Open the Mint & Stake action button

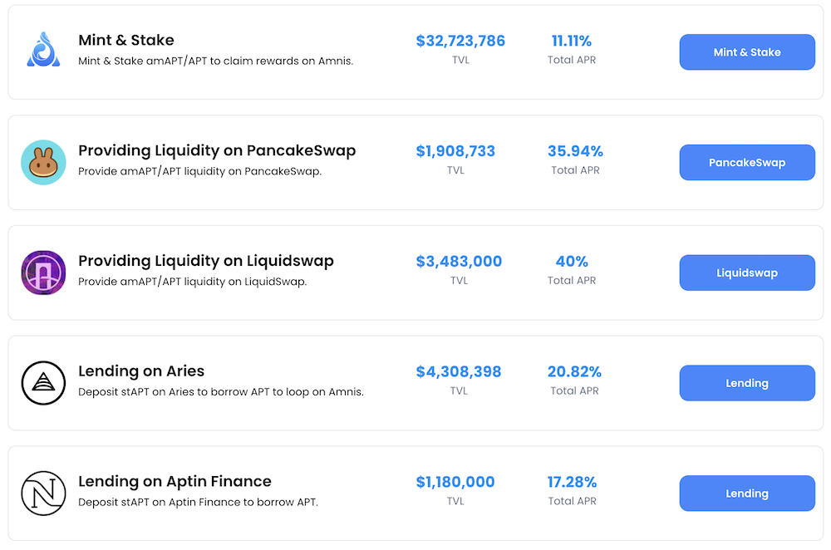(746, 52)
